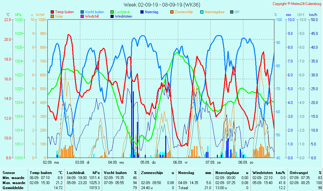Screen dimensions: 323x191
Task: Click the Week 02-09-19 - 08-09-19 chart title
Action: click(x=161, y=5)
